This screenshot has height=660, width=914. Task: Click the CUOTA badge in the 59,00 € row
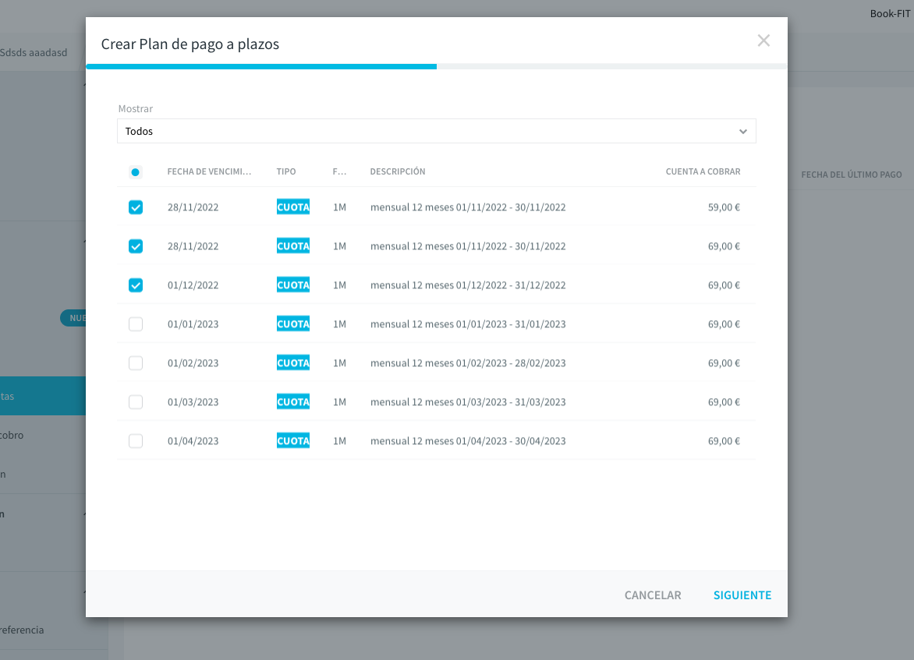point(293,206)
